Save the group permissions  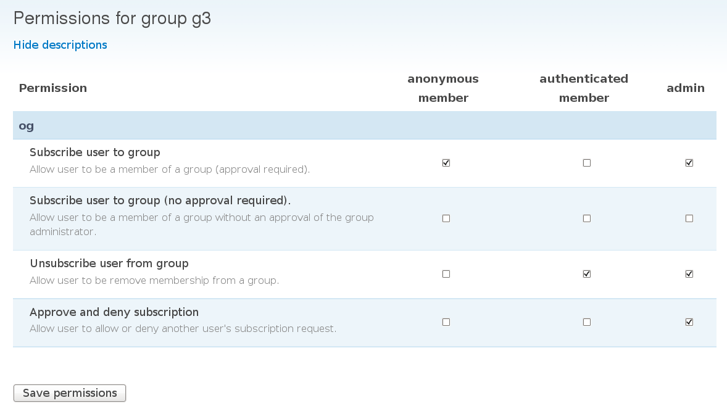click(69, 393)
